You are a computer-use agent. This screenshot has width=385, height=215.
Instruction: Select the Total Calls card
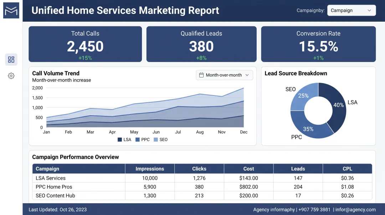[85, 44]
